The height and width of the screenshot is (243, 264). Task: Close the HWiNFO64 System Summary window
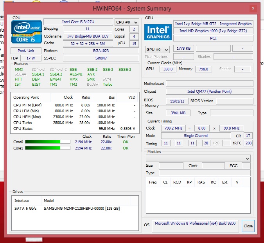253,9
